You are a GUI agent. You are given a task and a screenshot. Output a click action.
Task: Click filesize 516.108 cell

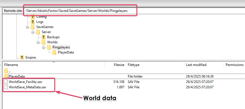119,82
